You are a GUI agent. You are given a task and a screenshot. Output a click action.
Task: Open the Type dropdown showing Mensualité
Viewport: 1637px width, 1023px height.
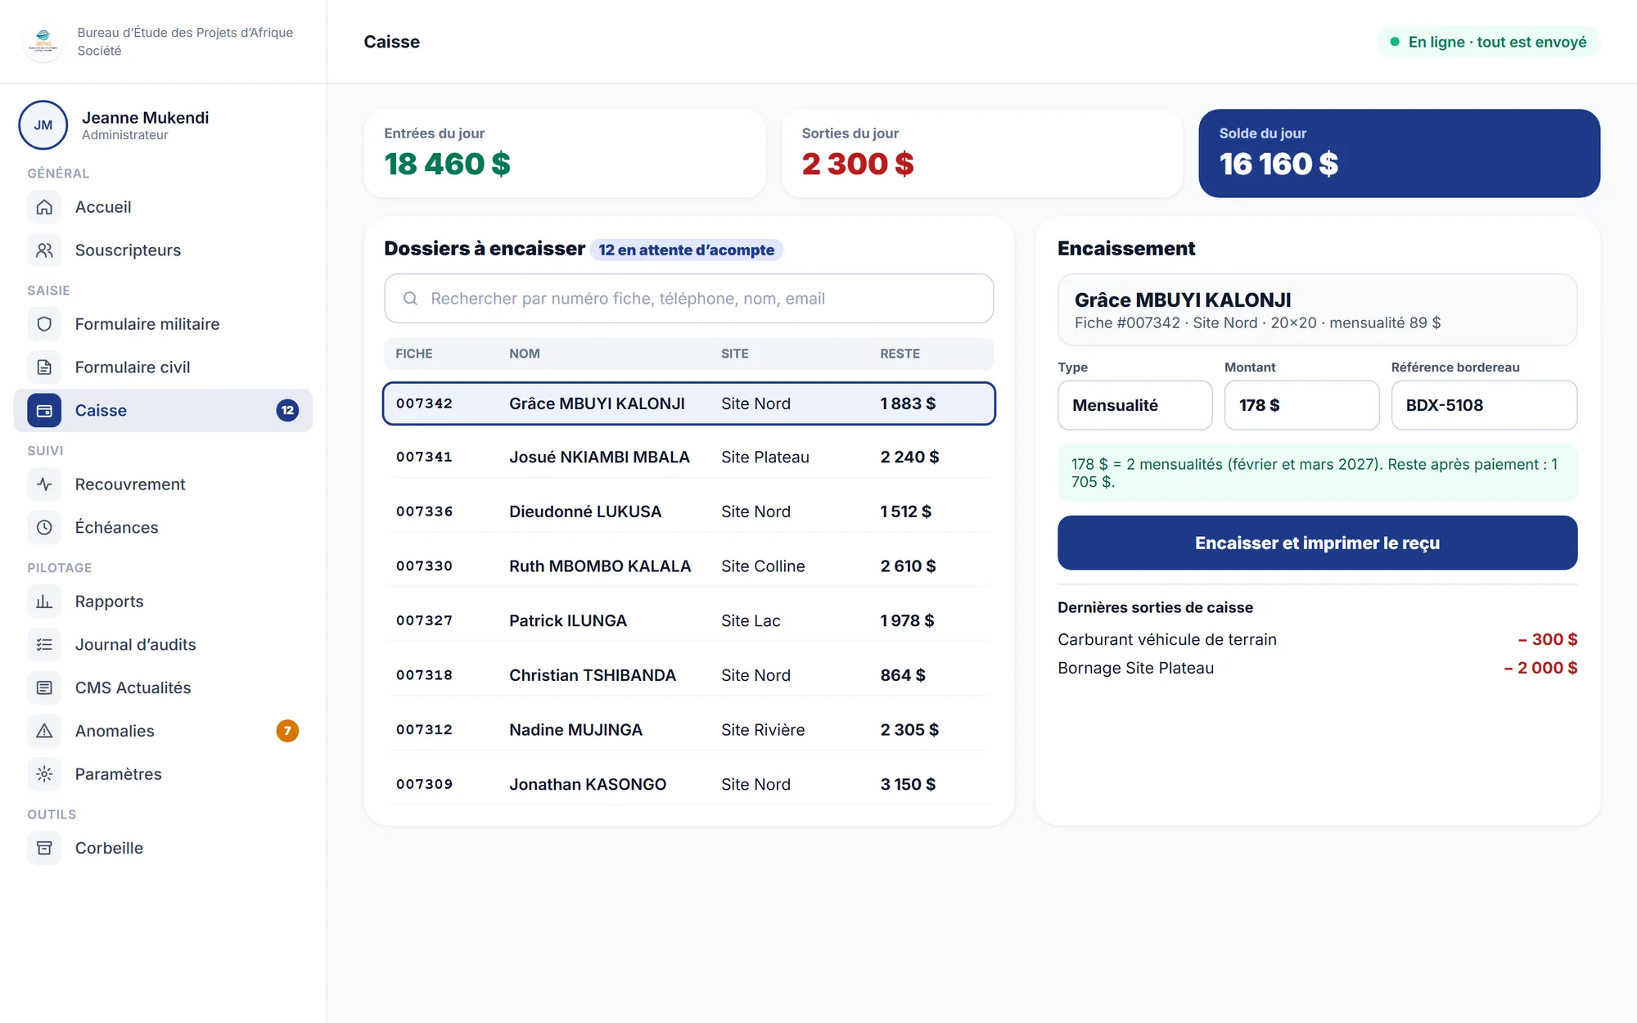tap(1134, 405)
